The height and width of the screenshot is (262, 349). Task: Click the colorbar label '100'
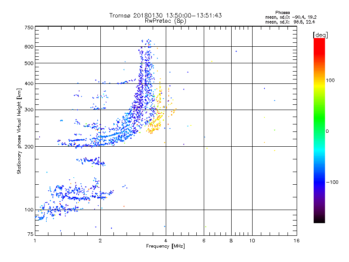tap(330, 80)
